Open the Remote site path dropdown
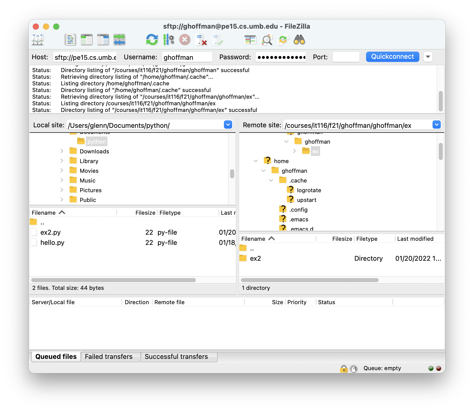The image size is (474, 411). [437, 125]
